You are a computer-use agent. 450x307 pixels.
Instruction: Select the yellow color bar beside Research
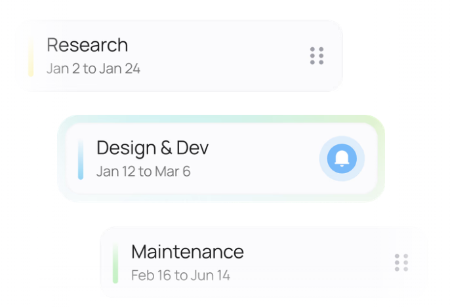coord(31,59)
